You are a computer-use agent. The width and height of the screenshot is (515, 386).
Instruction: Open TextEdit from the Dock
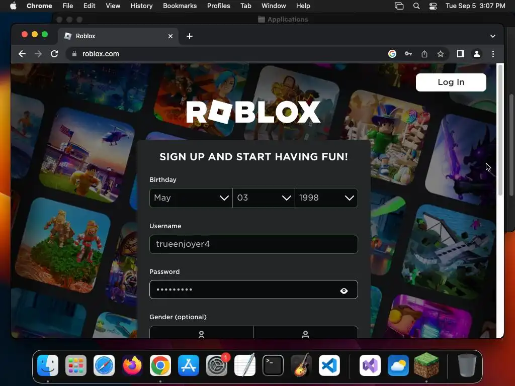click(x=245, y=365)
